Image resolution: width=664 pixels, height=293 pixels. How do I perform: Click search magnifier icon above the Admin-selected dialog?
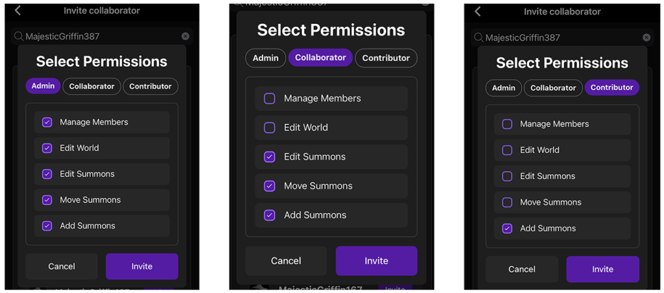[x=19, y=36]
